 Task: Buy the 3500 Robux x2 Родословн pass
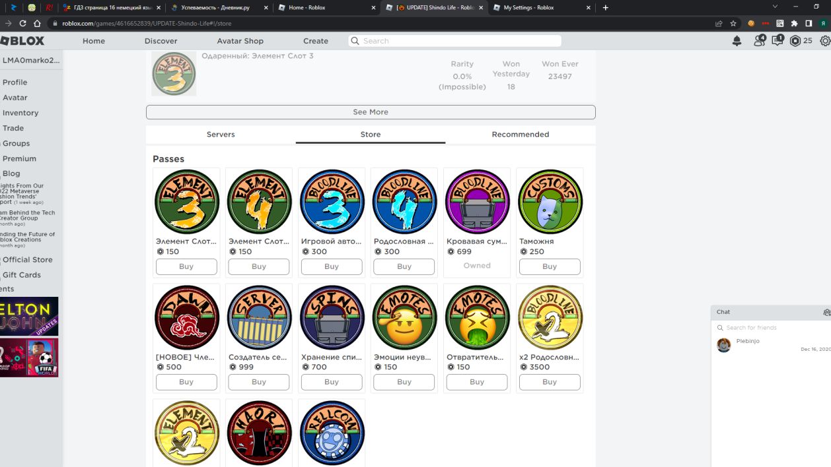[x=550, y=382]
